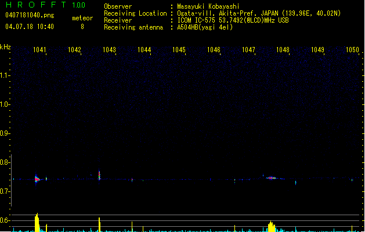Click the 1044 time axis marker
The image size is (365, 232).
(x=144, y=50)
